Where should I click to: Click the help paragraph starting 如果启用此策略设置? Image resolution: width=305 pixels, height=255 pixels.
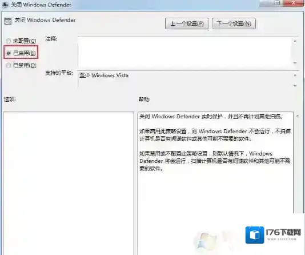(x=215, y=135)
